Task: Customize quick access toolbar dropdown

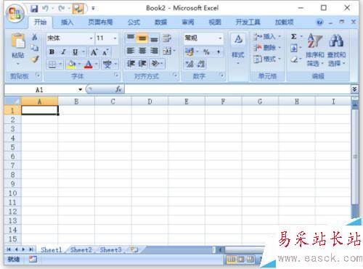Action: coord(93,9)
